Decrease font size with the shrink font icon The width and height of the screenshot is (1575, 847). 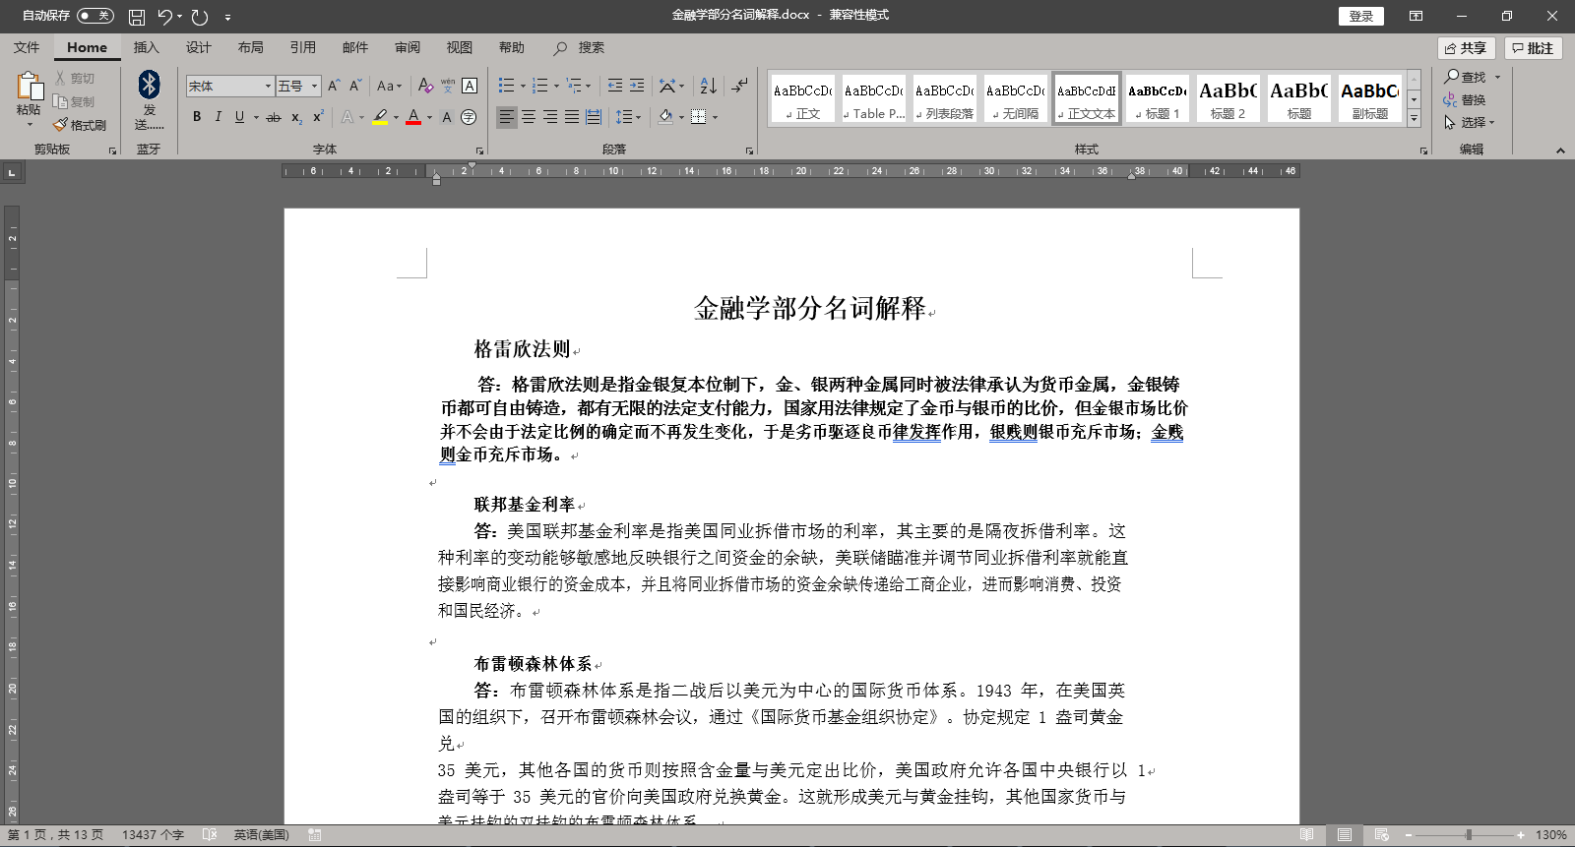(x=355, y=87)
